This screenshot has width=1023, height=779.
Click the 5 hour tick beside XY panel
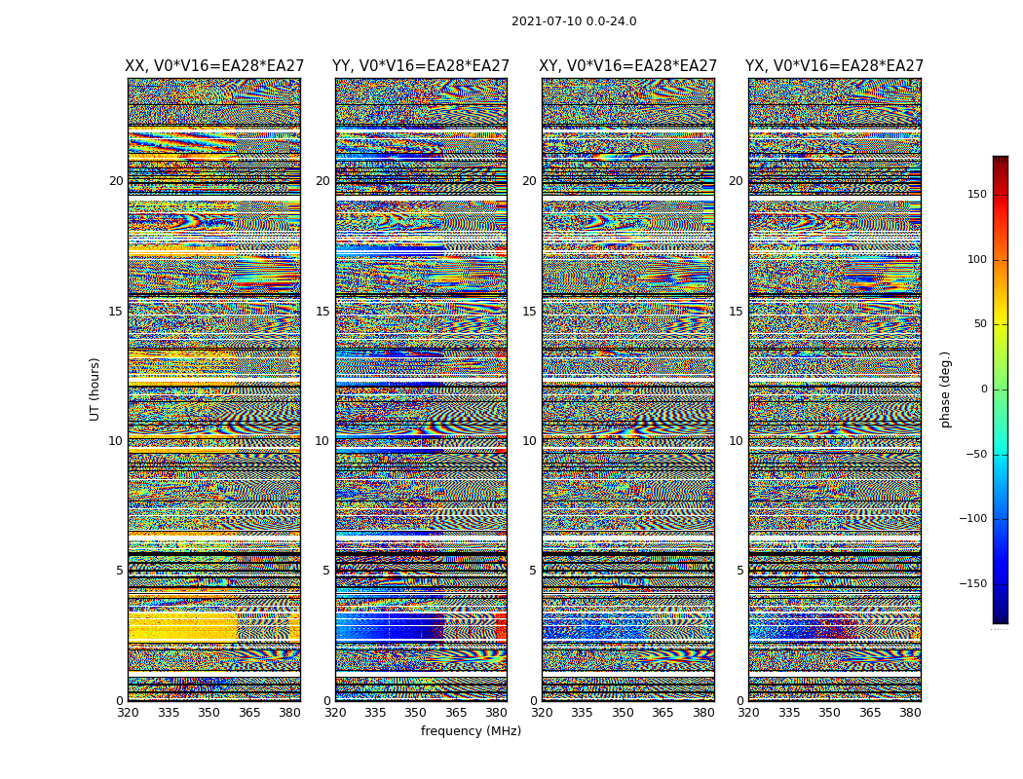[533, 571]
